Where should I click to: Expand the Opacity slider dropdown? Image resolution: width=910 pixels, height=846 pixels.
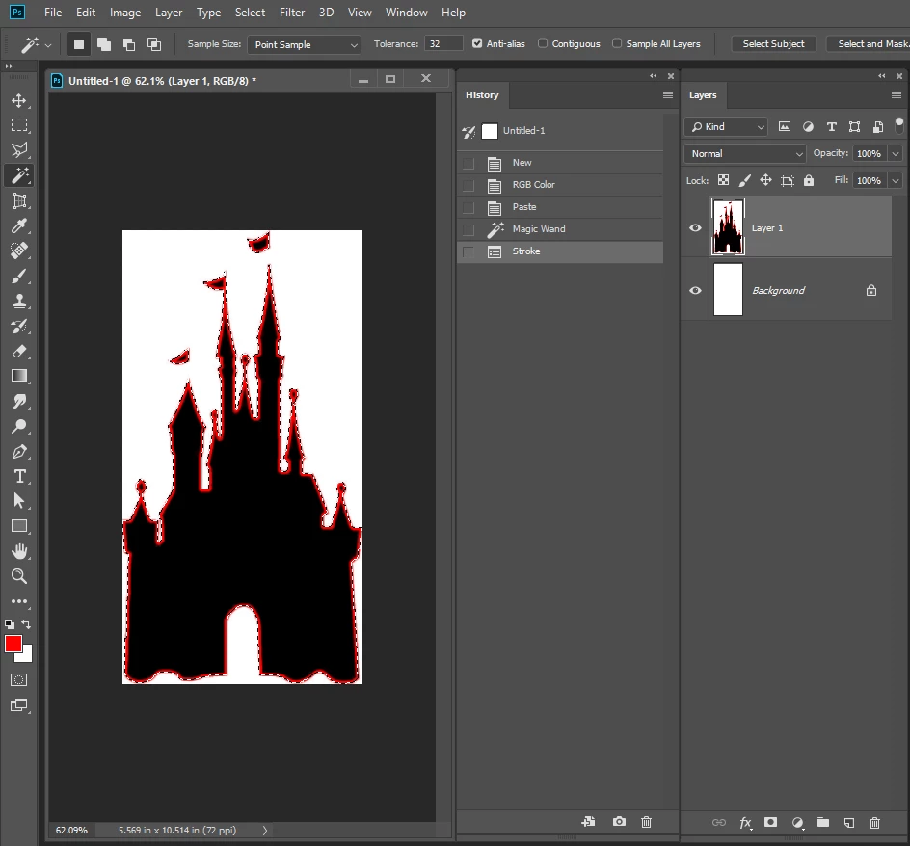896,153
